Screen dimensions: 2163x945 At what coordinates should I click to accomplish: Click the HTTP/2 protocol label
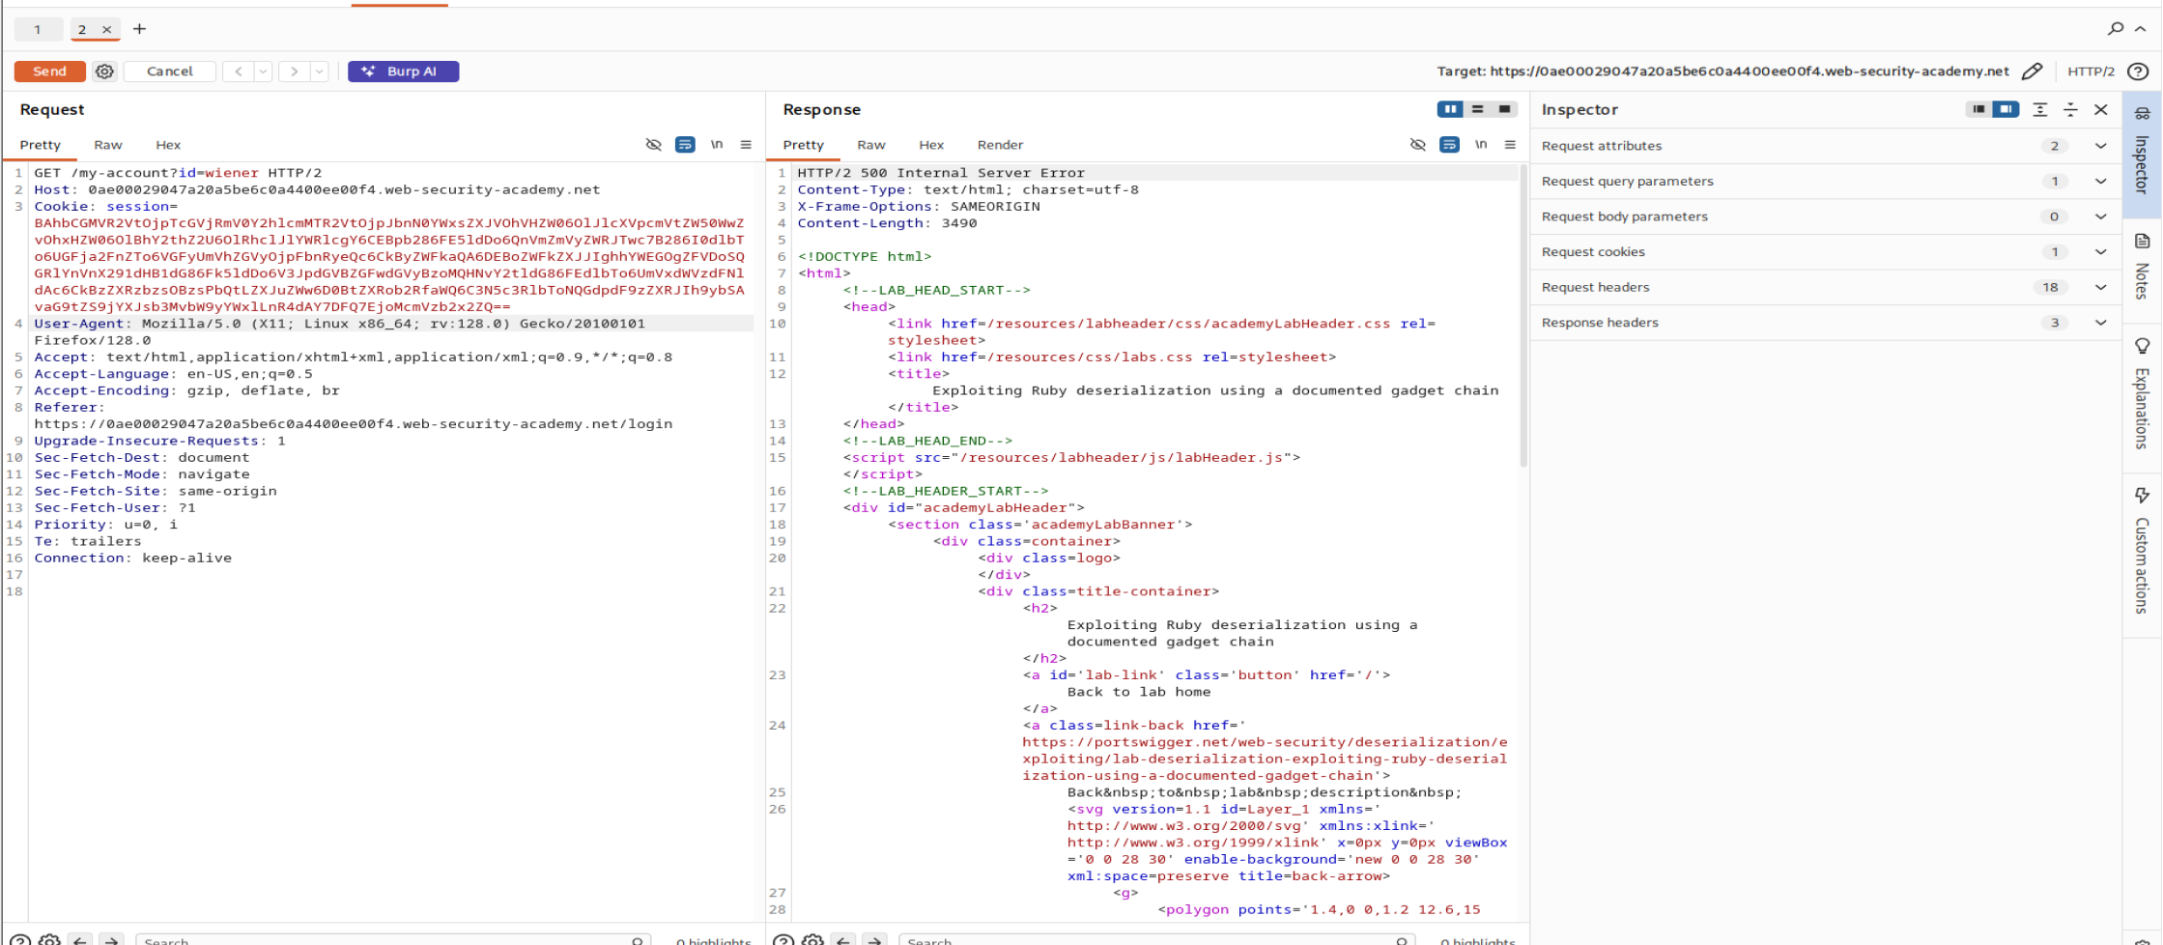click(2091, 72)
